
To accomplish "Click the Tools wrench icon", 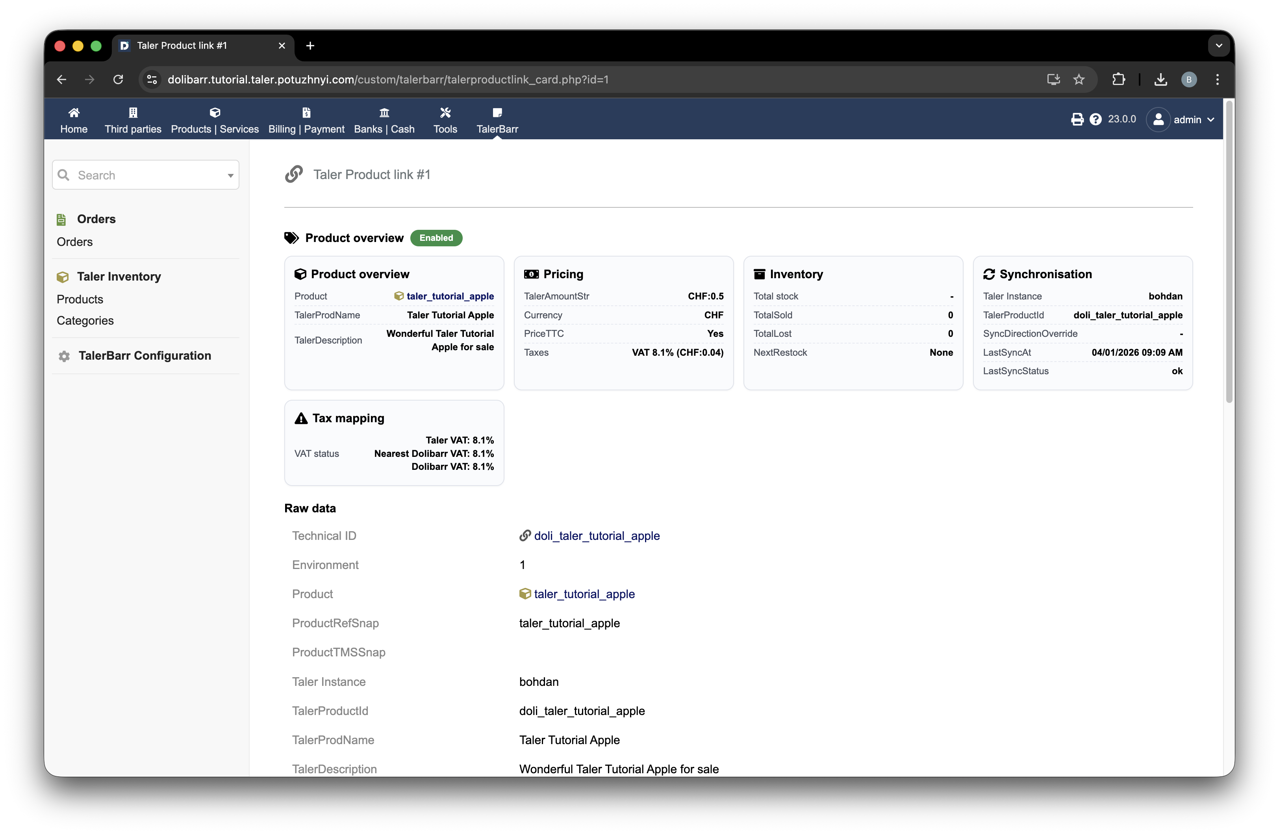I will click(x=445, y=113).
